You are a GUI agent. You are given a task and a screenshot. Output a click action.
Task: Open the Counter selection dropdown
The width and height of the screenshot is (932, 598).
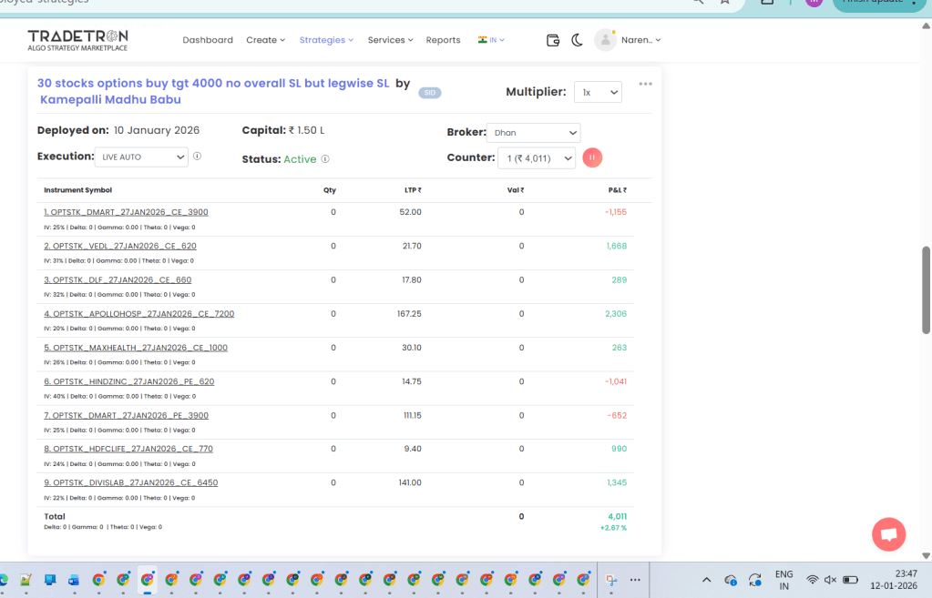point(537,158)
